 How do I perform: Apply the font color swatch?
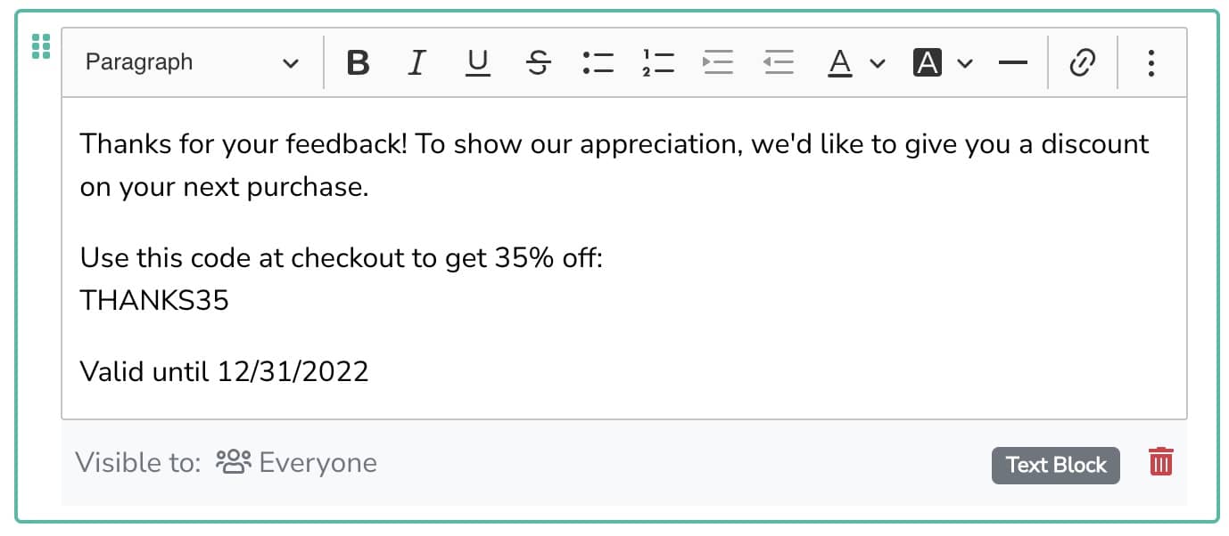click(840, 63)
